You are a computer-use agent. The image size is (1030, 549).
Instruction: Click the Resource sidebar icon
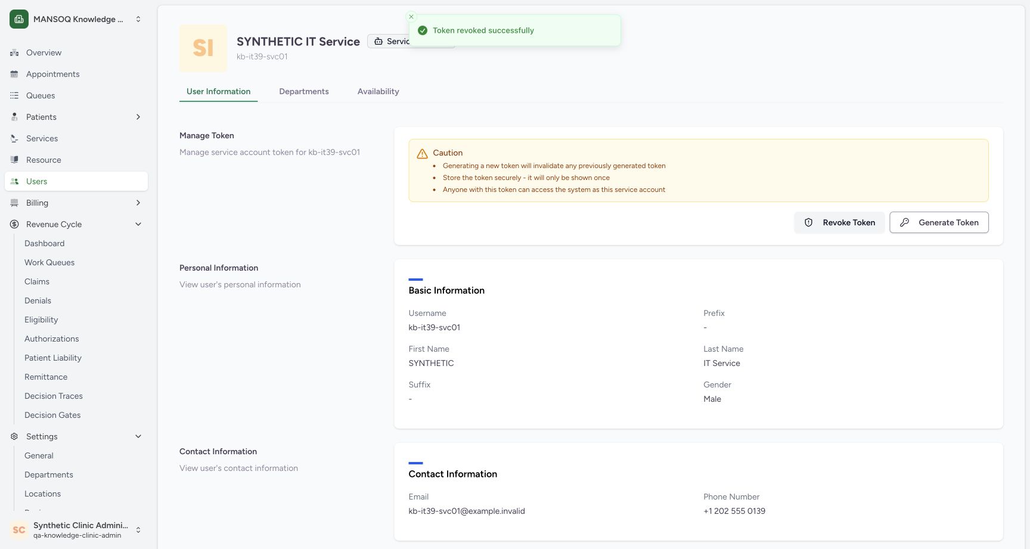[14, 160]
